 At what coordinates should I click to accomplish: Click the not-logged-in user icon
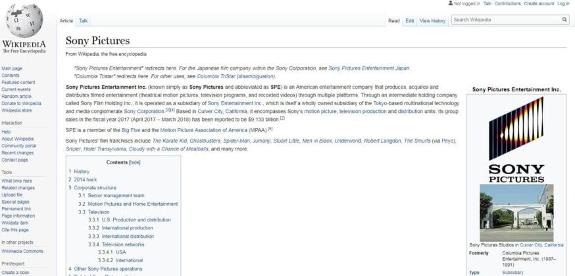450,4
